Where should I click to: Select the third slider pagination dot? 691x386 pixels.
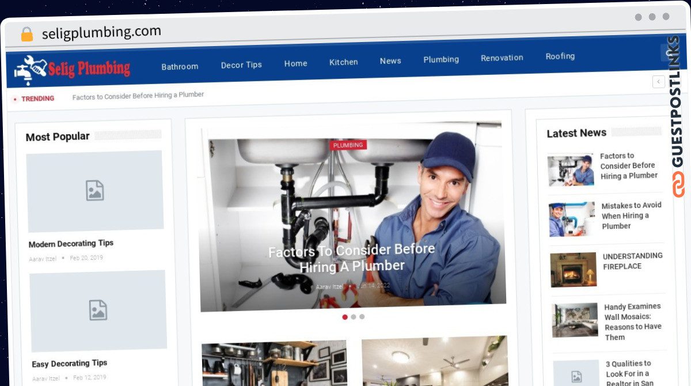pyautogui.click(x=362, y=316)
